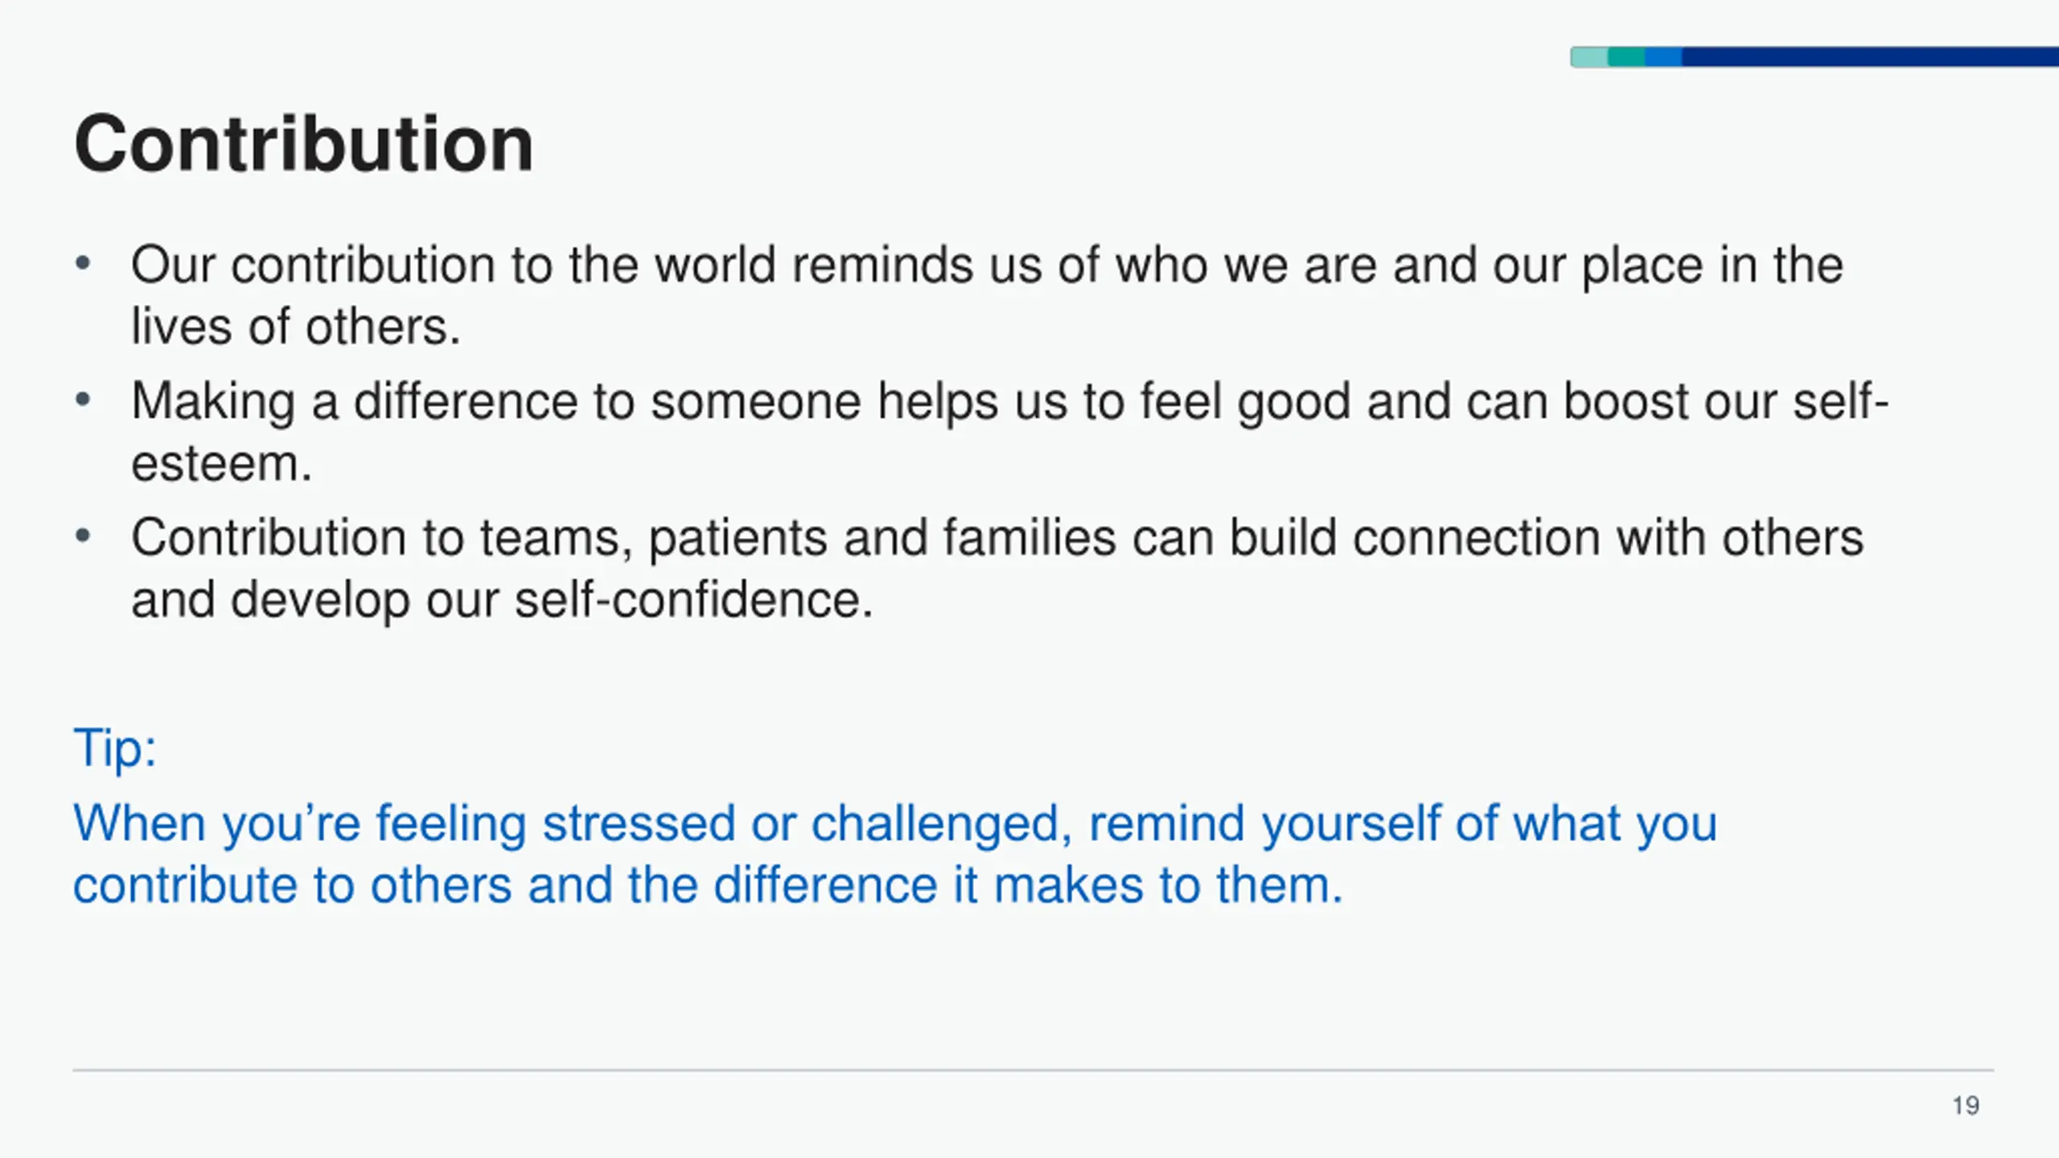Viewport: 2059px width, 1158px height.
Task: Click the bright blue segment of header bar
Action: click(1663, 57)
